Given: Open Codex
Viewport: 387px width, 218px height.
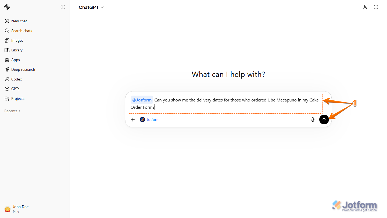Looking at the screenshot, I should coord(16,79).
